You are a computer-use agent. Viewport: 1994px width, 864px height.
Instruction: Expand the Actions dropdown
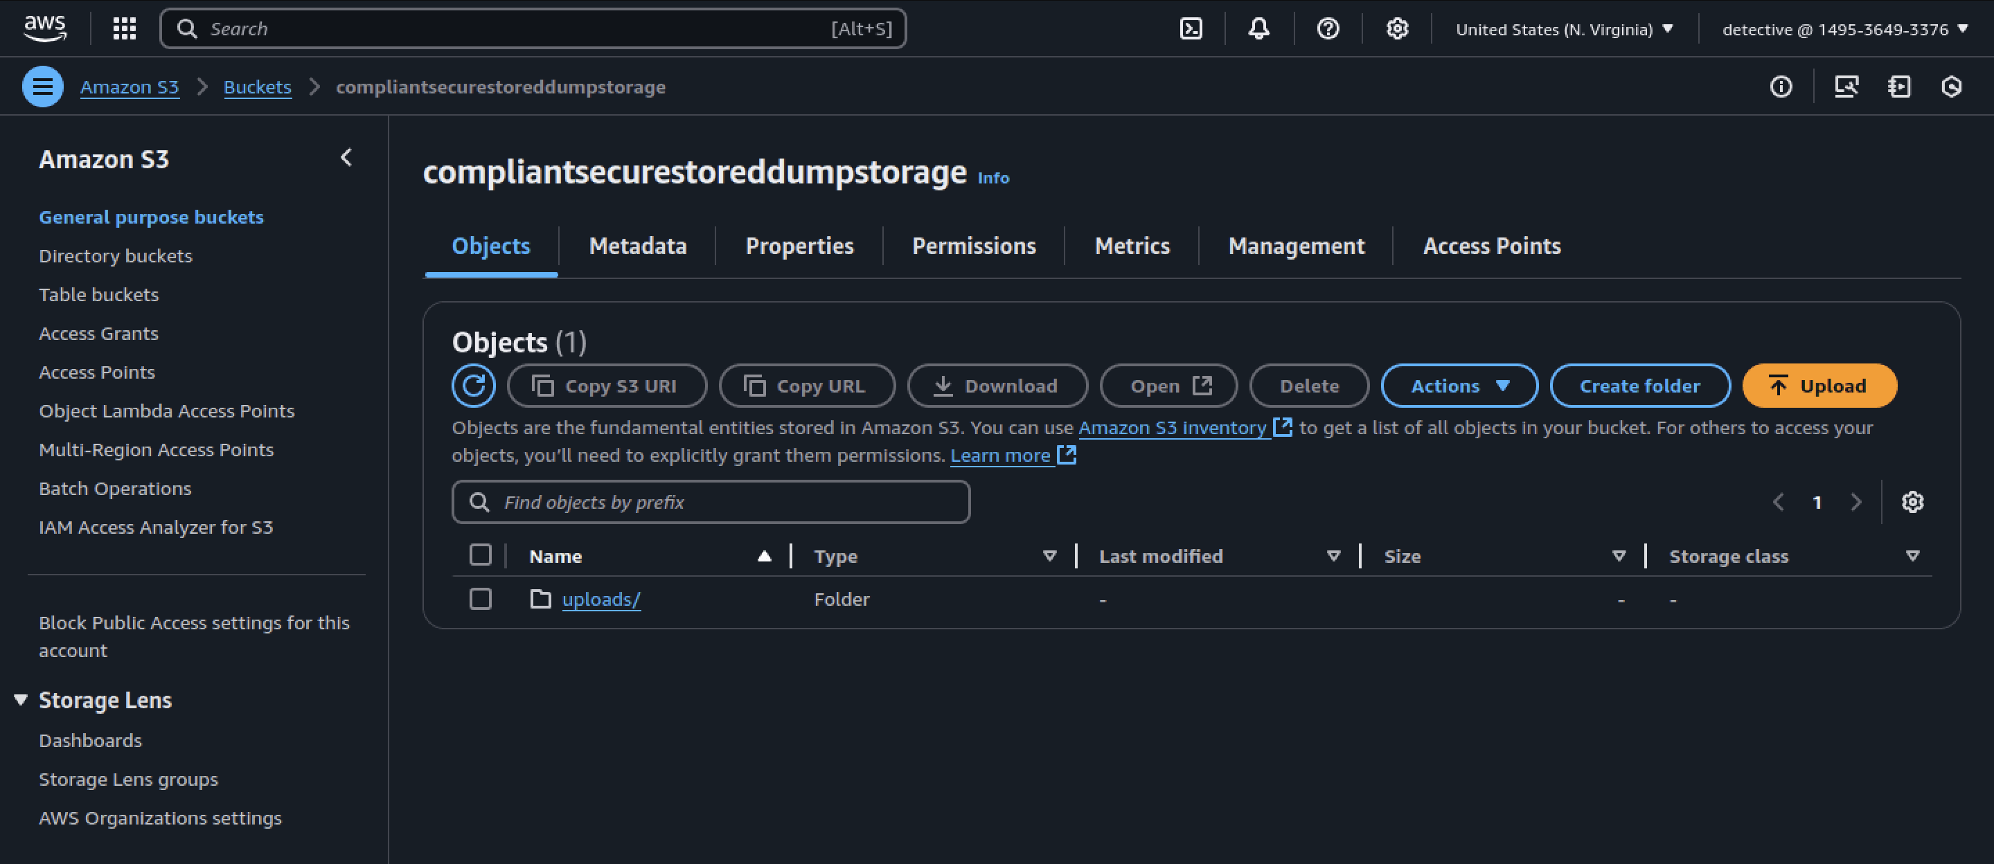1459,385
